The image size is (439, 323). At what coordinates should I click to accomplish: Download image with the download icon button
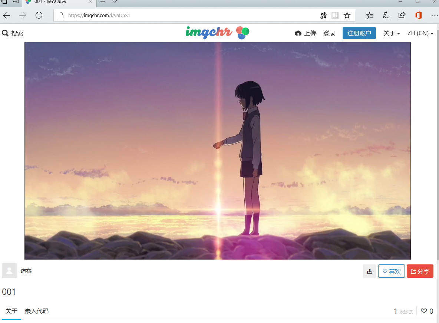coord(370,271)
